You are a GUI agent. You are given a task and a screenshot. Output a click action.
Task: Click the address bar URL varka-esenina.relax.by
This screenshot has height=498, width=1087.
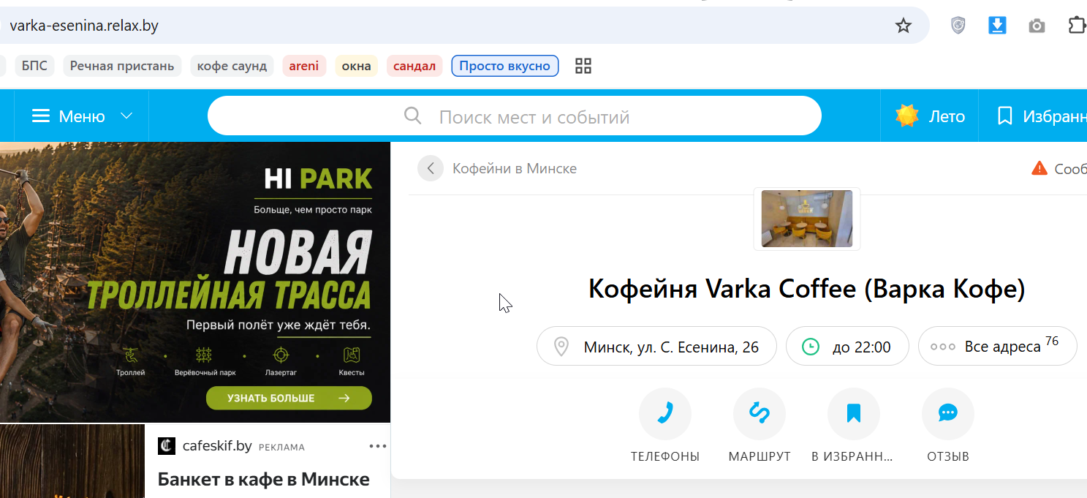(84, 26)
